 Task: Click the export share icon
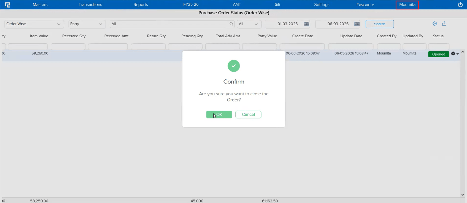[444, 24]
